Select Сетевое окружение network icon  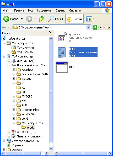click(9, 141)
